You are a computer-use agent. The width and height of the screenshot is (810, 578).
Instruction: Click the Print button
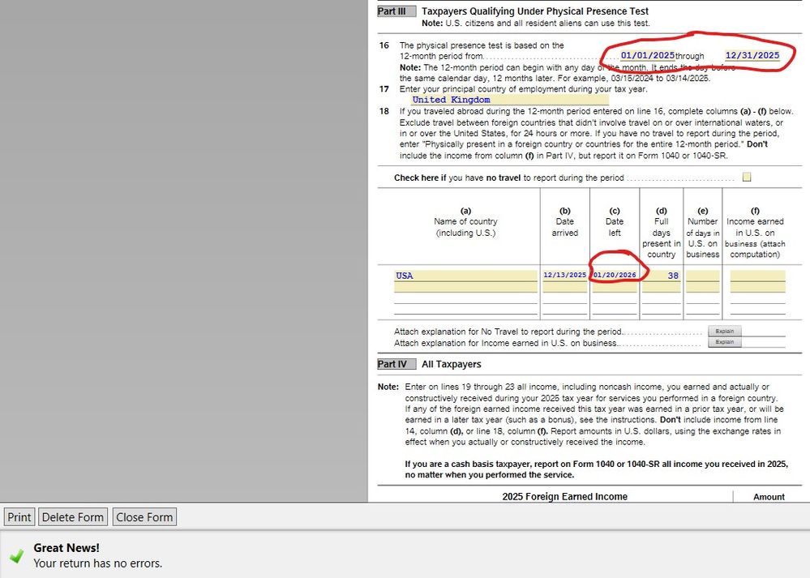click(x=19, y=516)
